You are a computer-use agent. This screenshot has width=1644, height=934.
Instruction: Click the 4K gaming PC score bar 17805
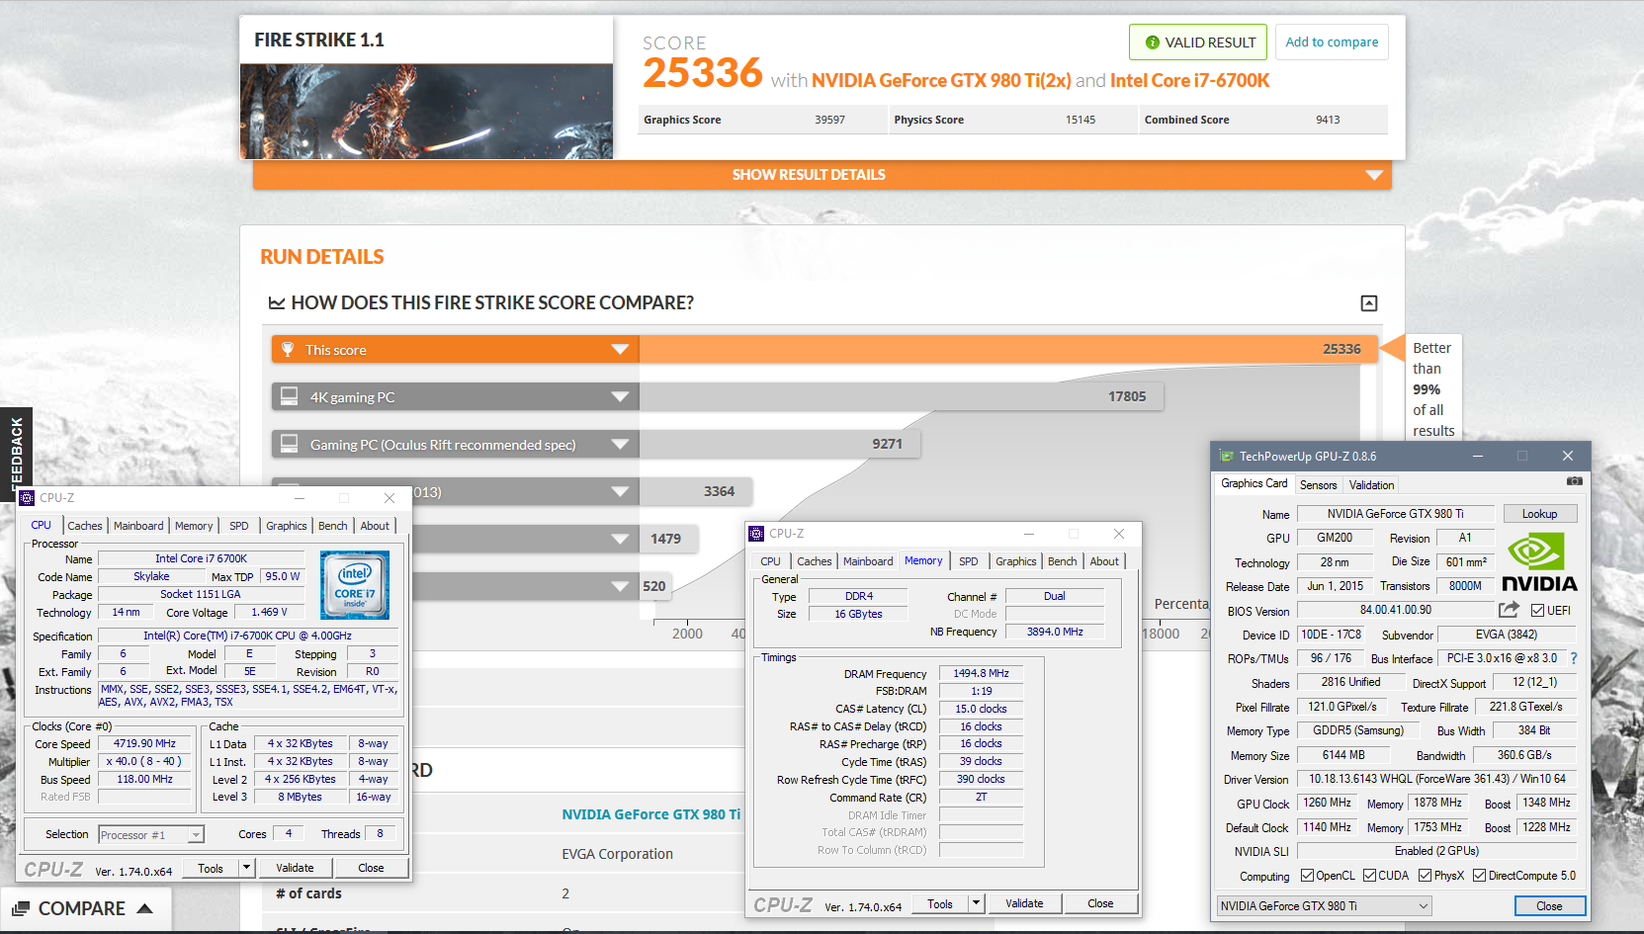click(x=902, y=396)
